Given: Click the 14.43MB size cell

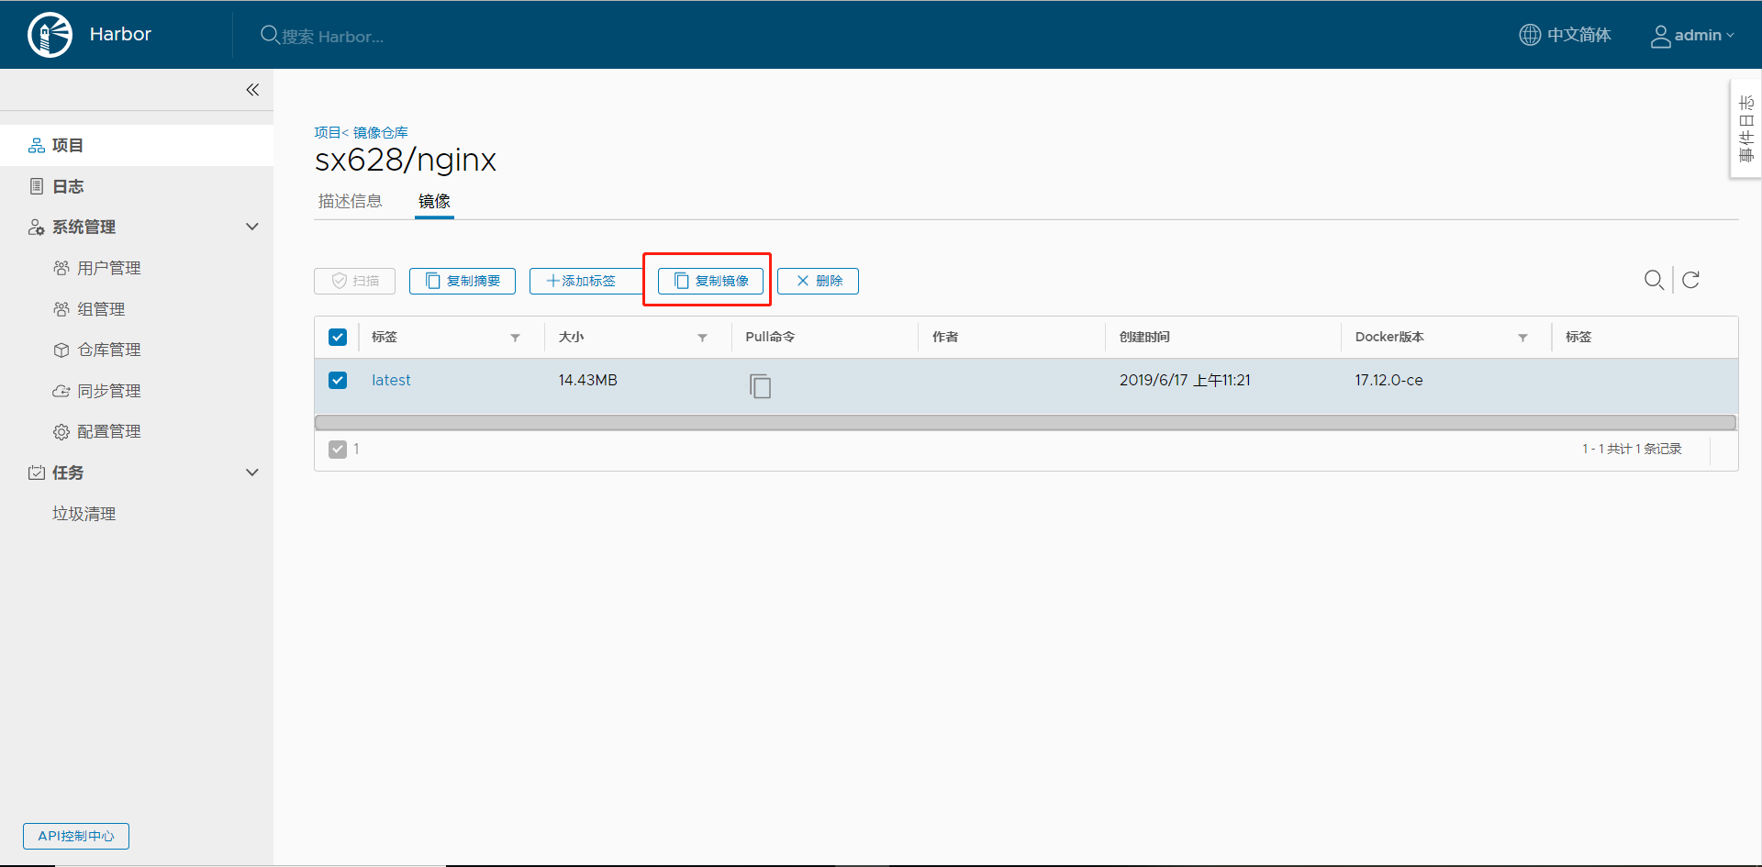Looking at the screenshot, I should [587, 380].
